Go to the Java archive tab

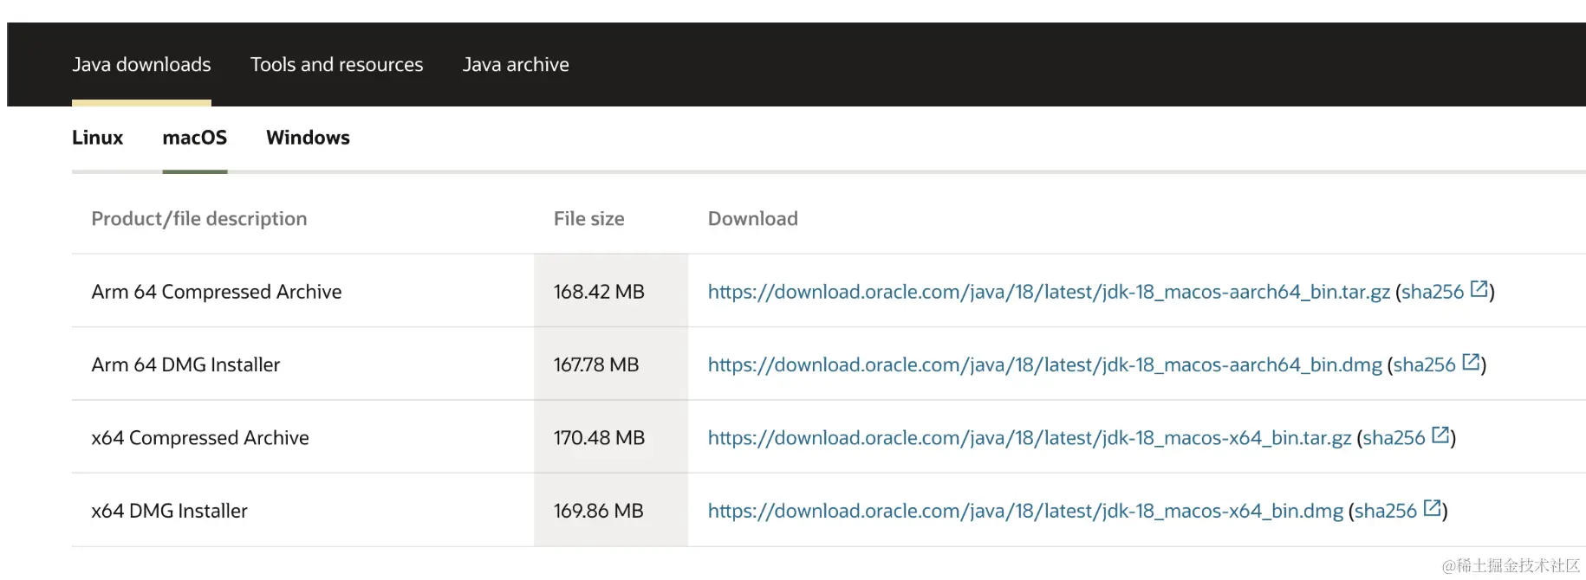[x=516, y=65]
